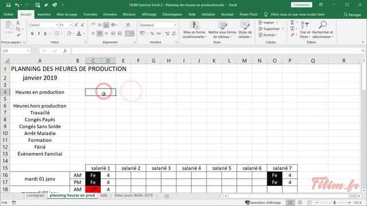Switch to the Mise en page tab
Viewport: 367px width, 206px height.
67,14
